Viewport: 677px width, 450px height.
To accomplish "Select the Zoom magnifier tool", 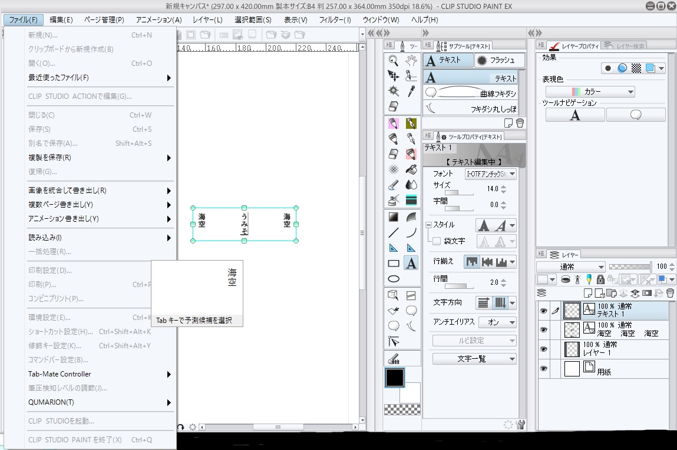I will click(x=394, y=60).
